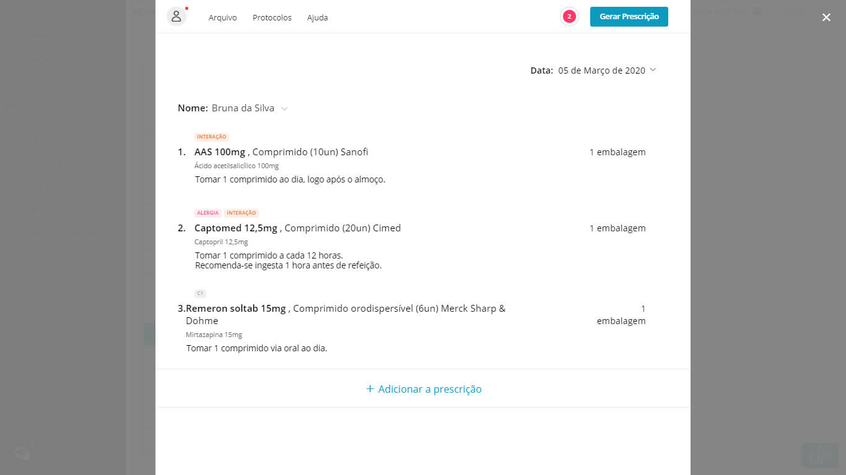This screenshot has width=846, height=475.
Task: Open the Arquivo menu
Action: point(222,18)
